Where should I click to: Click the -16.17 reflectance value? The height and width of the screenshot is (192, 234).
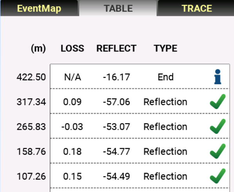click(116, 77)
